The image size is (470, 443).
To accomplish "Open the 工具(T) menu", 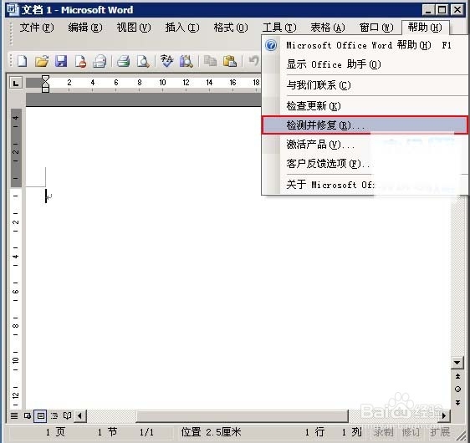I will [x=279, y=28].
